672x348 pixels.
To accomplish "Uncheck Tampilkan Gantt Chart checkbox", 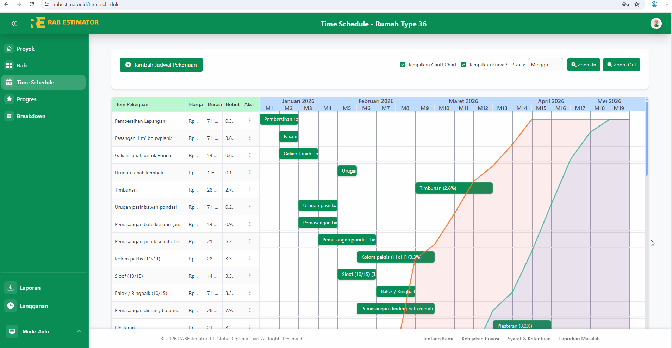I will 403,65.
